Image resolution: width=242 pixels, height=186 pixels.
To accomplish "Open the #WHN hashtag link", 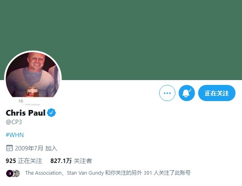I will pos(15,135).
